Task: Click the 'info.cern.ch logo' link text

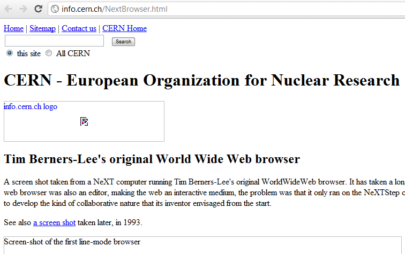Action: [31, 106]
